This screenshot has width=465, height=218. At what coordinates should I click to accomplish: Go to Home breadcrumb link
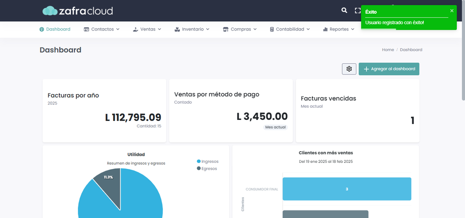388,50
